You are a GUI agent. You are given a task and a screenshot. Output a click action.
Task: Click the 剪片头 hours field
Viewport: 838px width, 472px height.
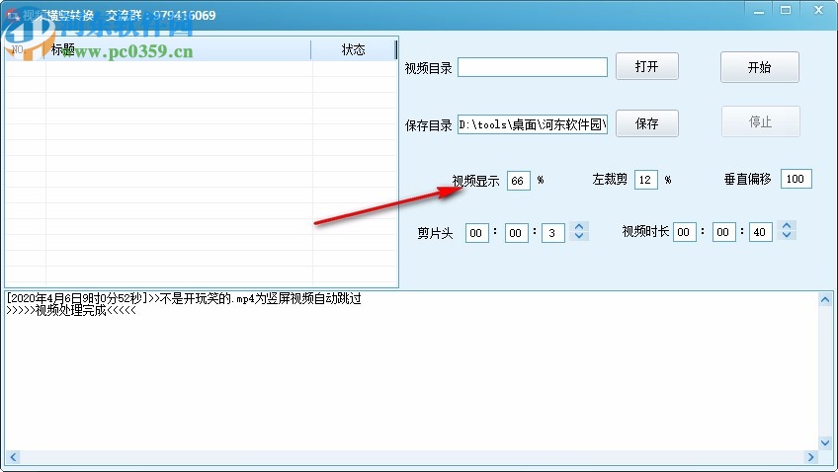click(x=476, y=233)
